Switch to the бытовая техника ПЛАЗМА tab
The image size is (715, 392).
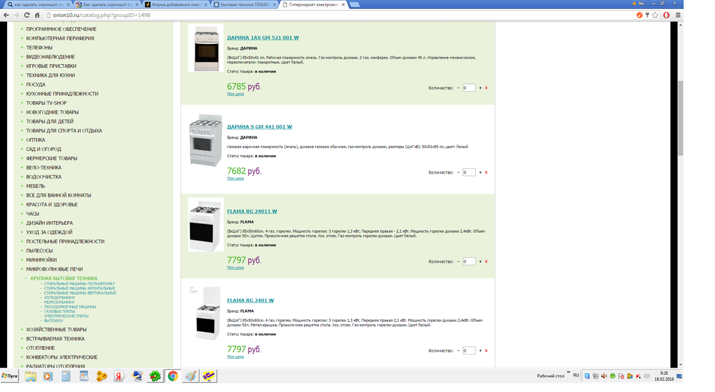[244, 4]
